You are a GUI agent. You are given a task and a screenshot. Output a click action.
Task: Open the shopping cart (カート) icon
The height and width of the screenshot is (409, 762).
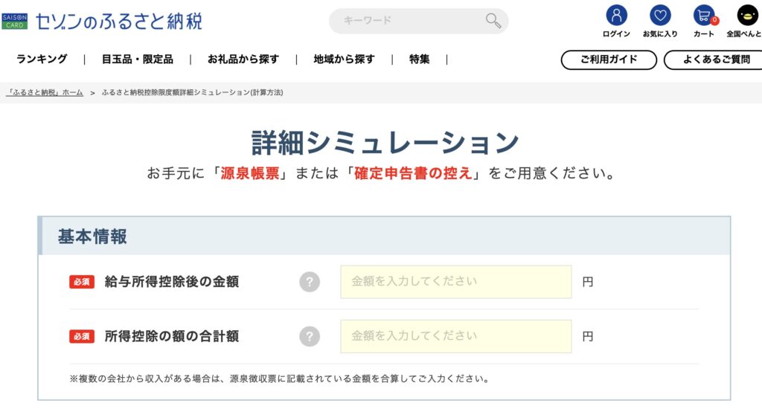click(703, 16)
